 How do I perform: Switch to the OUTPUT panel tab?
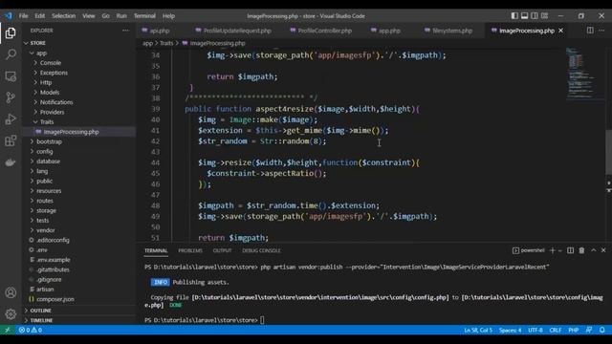tap(222, 250)
